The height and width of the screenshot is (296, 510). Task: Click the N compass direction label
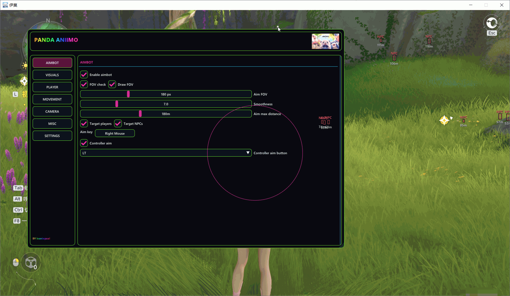coord(48,20)
